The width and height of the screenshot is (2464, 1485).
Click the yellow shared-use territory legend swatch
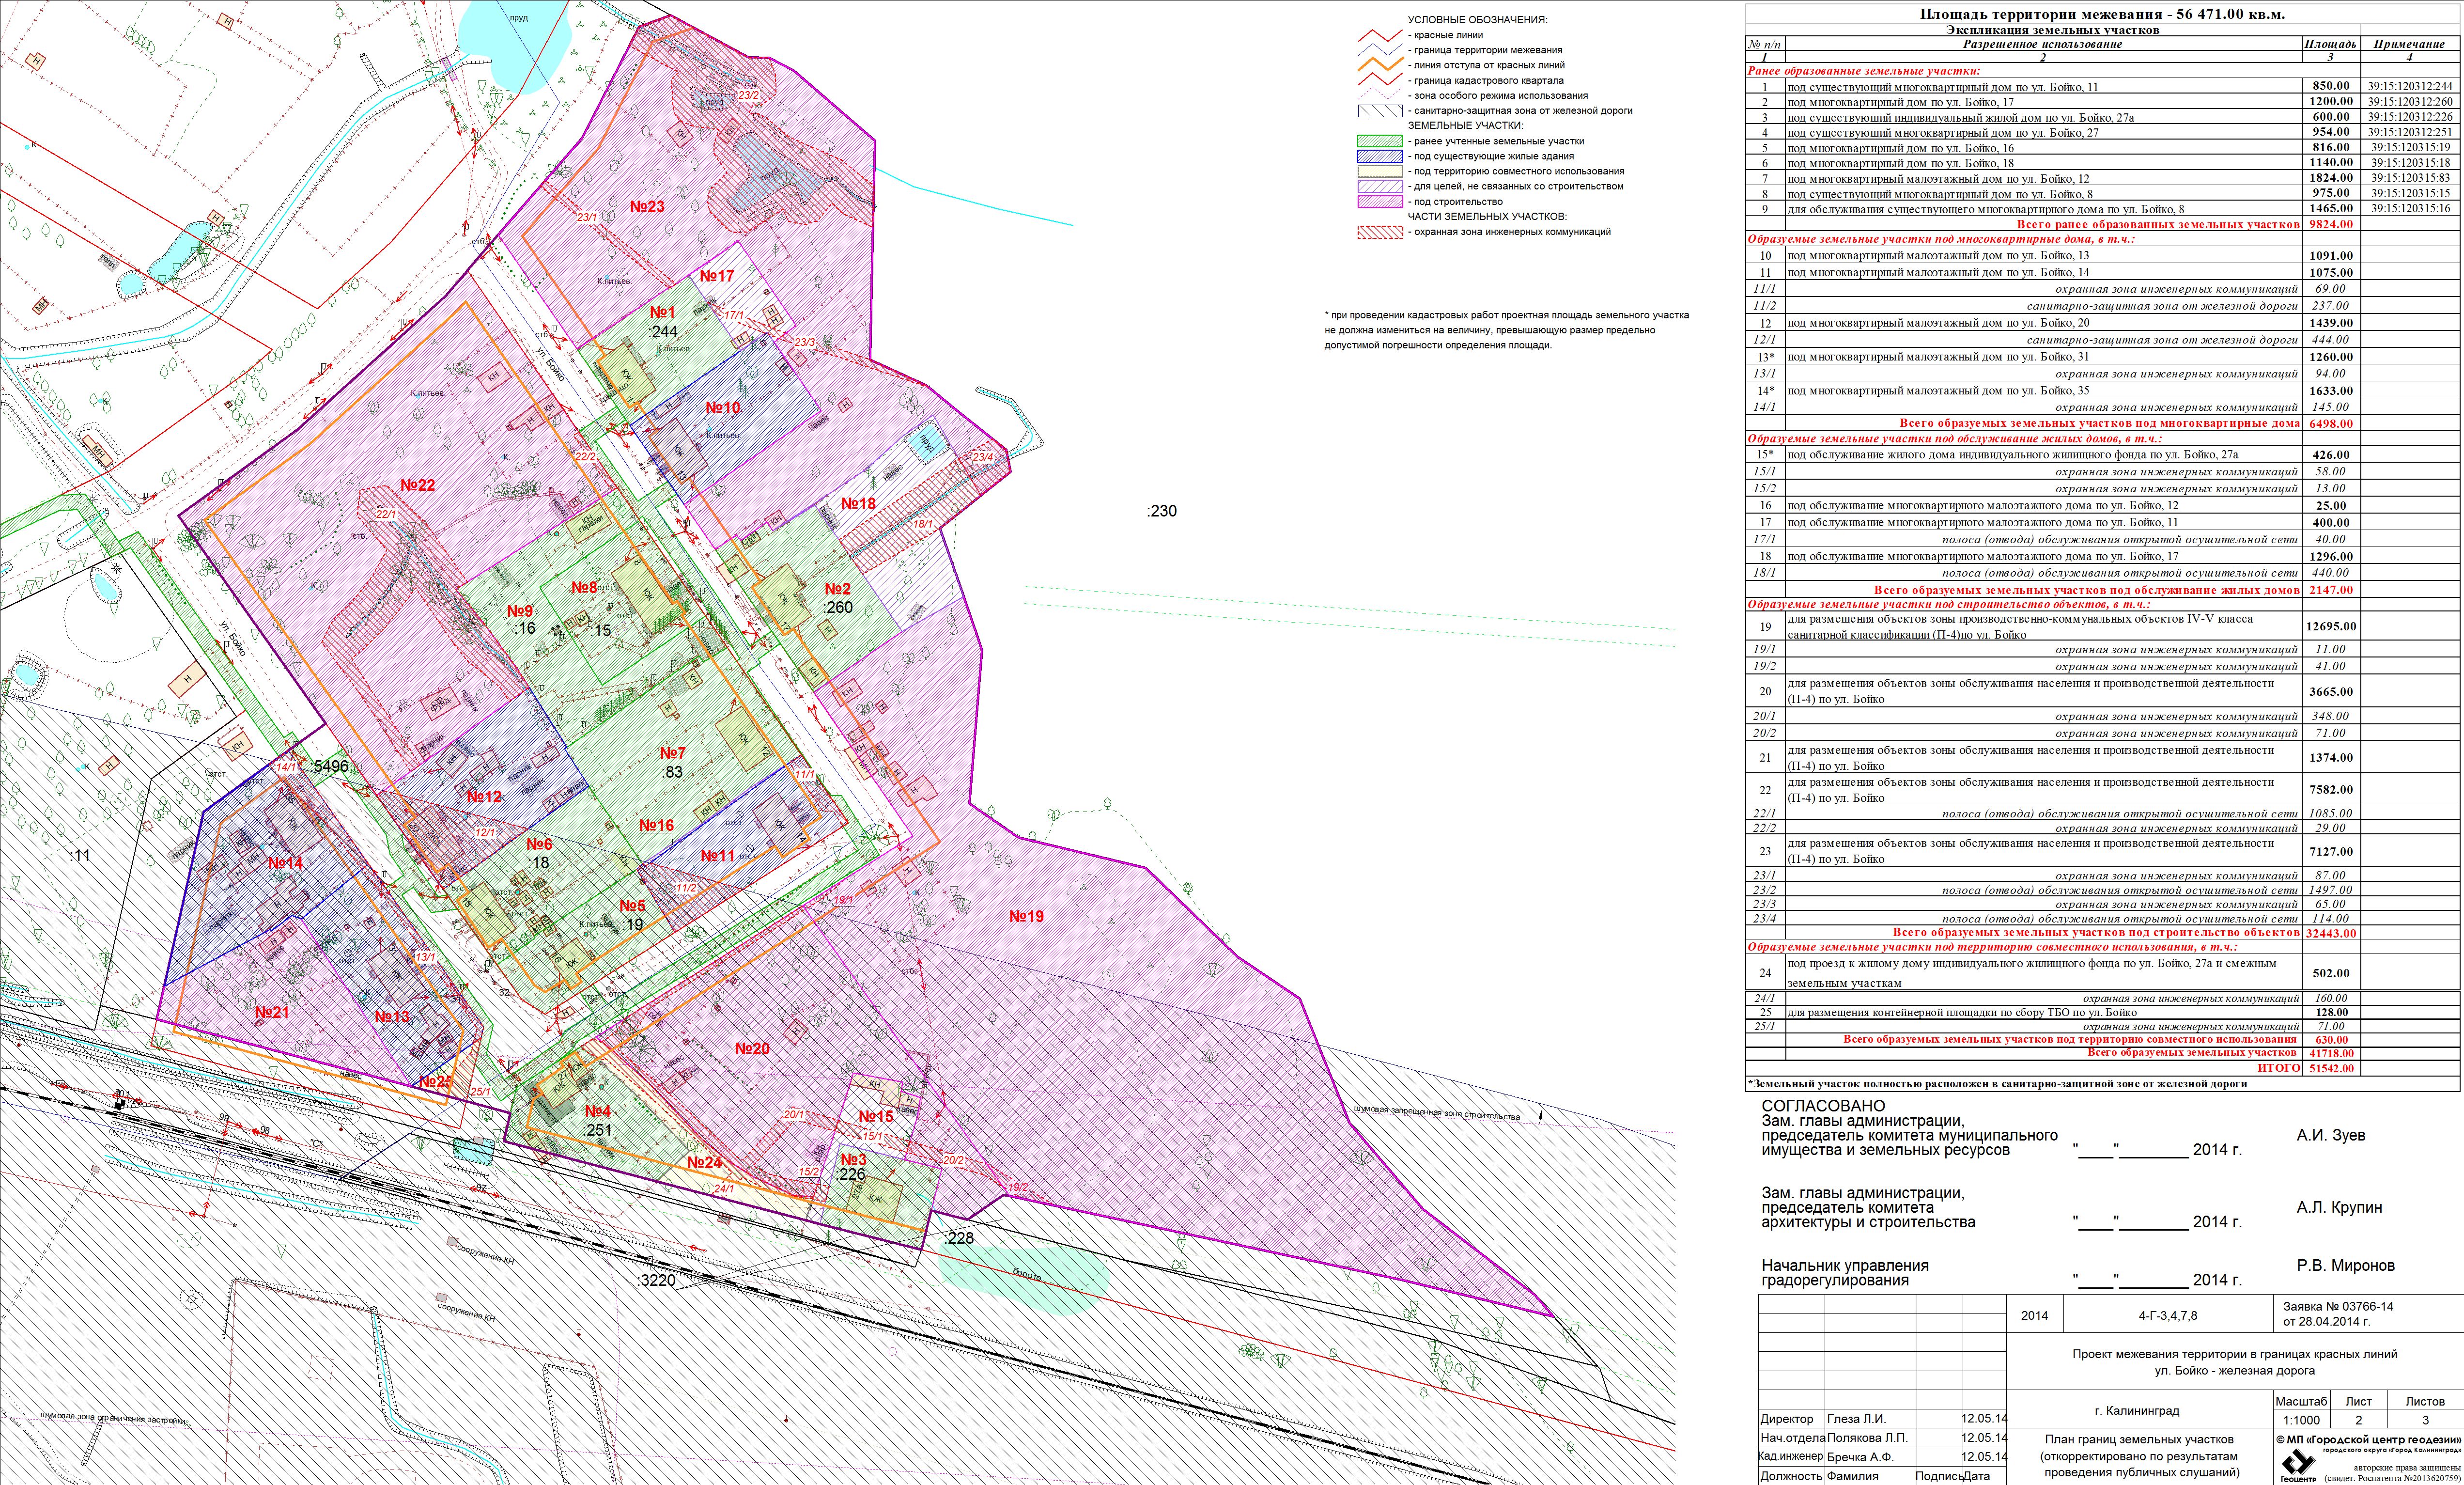click(x=1379, y=172)
